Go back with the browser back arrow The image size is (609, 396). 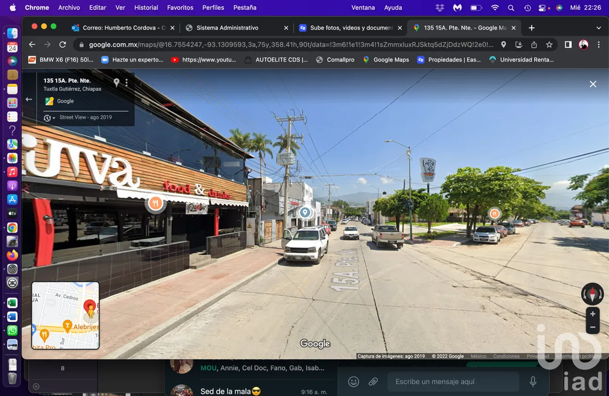32,45
